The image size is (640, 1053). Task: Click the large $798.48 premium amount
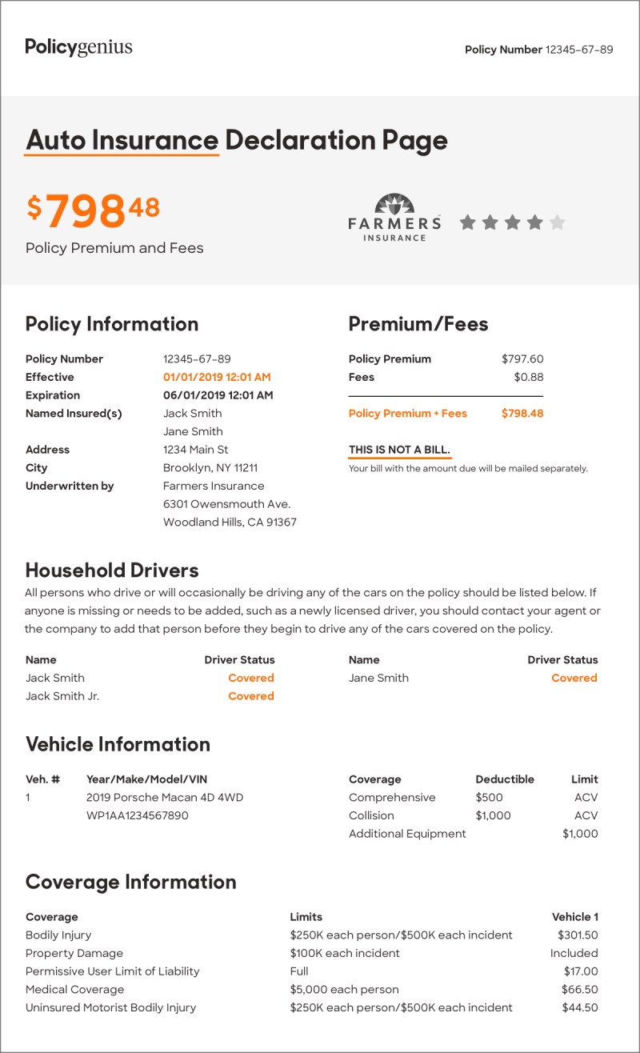(x=93, y=210)
